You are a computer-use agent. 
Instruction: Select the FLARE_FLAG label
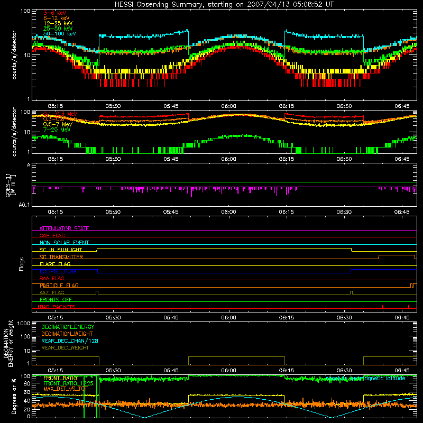click(55, 264)
